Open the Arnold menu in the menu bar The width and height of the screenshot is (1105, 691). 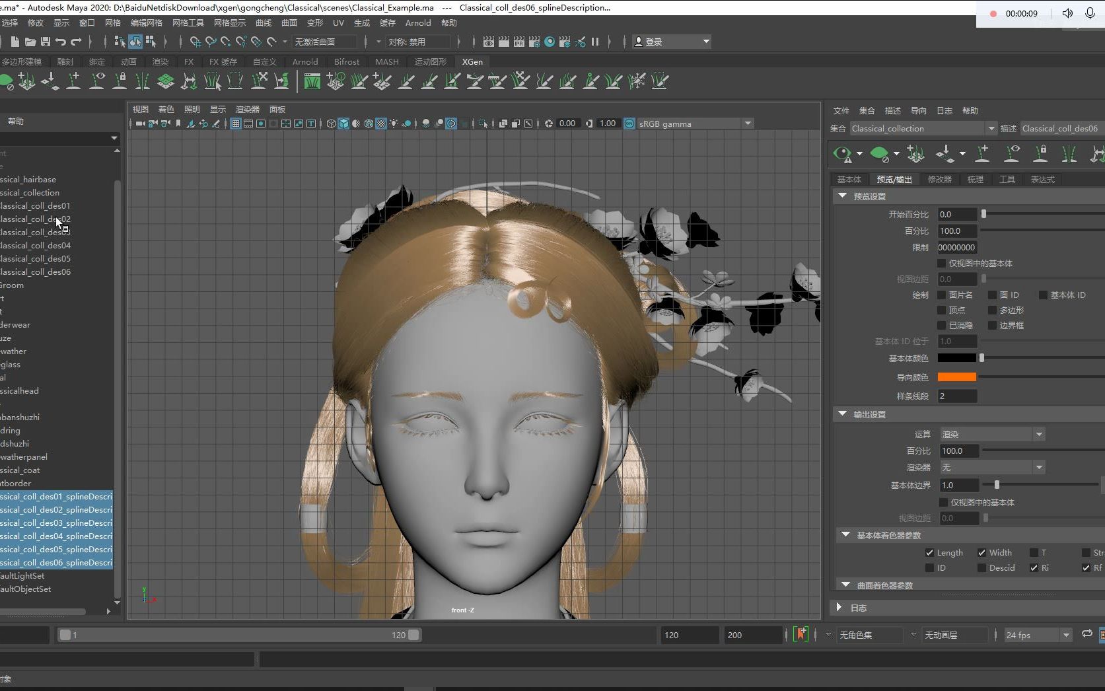(417, 22)
